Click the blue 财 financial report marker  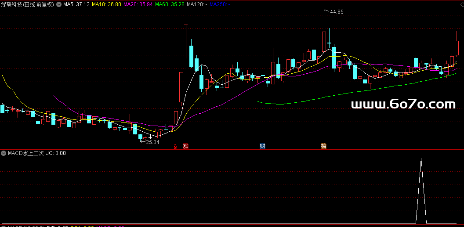coord(262,146)
